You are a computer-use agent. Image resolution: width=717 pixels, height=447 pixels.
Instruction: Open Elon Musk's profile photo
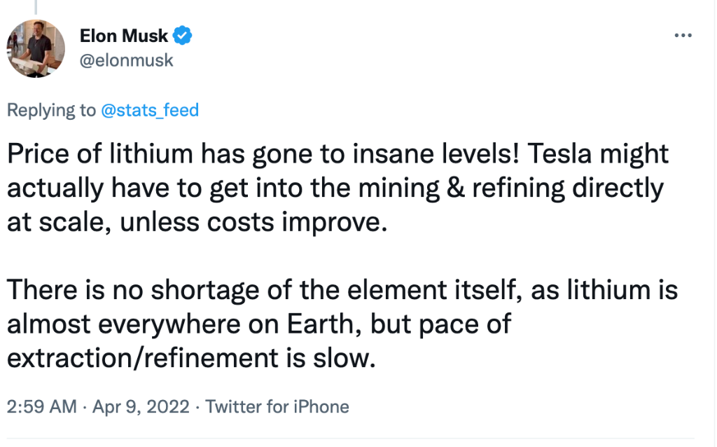[x=36, y=48]
